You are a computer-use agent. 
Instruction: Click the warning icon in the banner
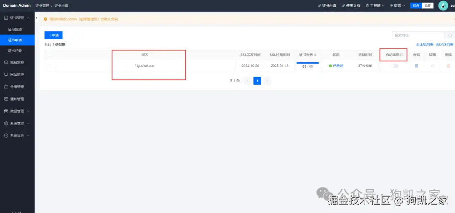[x=45, y=19]
